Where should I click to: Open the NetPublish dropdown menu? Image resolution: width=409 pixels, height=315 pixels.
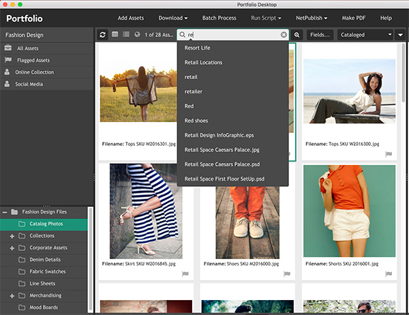click(x=312, y=18)
